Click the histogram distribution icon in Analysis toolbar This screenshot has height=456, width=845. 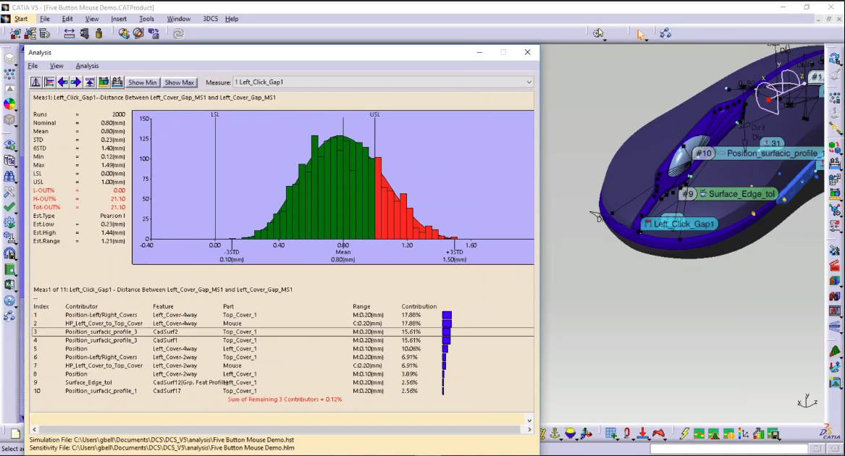pyautogui.click(x=35, y=82)
